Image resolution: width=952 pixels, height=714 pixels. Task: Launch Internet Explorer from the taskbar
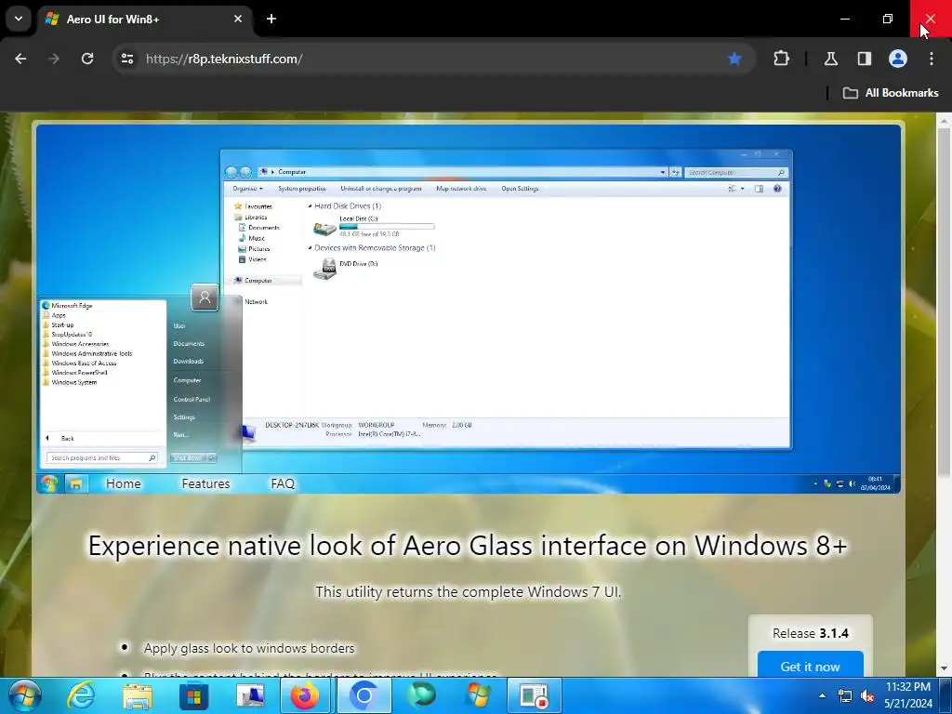coord(81,695)
